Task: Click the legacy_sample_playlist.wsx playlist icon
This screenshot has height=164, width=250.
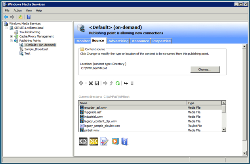Action: click(x=82, y=126)
